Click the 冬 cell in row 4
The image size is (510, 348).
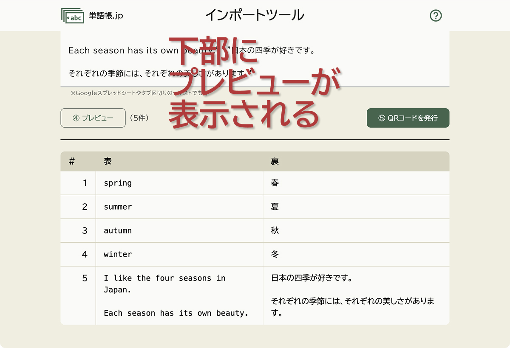click(x=275, y=254)
